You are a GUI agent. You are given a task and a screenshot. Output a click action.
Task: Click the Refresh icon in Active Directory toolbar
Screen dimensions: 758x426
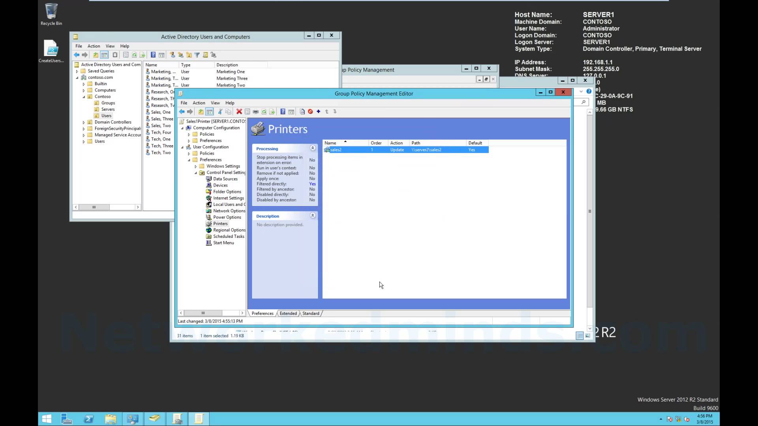134,55
